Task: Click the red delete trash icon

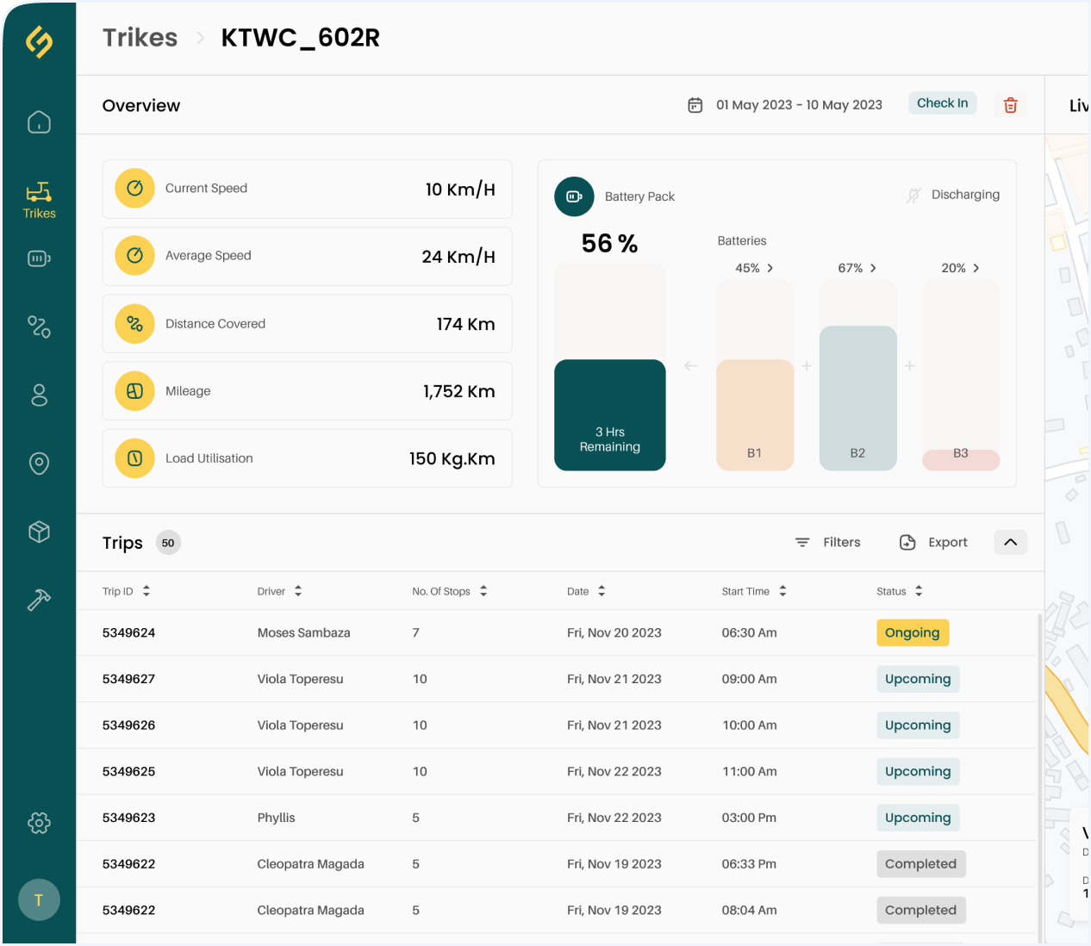Action: (1010, 105)
